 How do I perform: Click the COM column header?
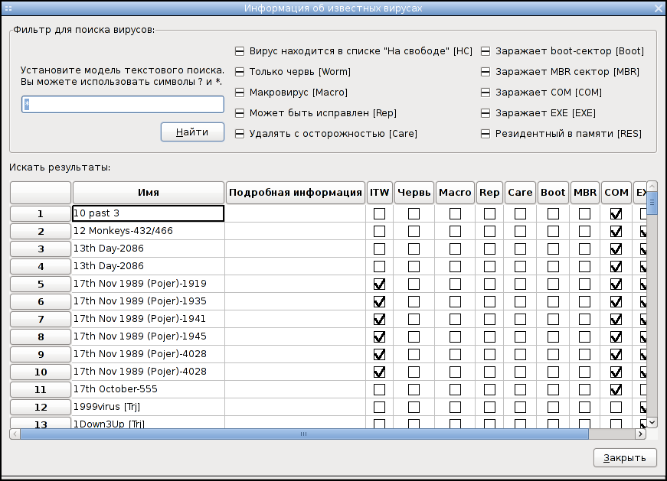616,193
